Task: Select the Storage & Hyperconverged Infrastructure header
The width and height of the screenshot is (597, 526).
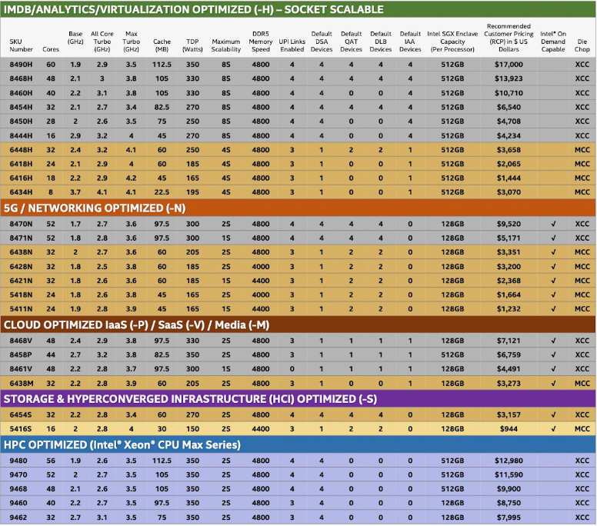Action: coord(298,398)
